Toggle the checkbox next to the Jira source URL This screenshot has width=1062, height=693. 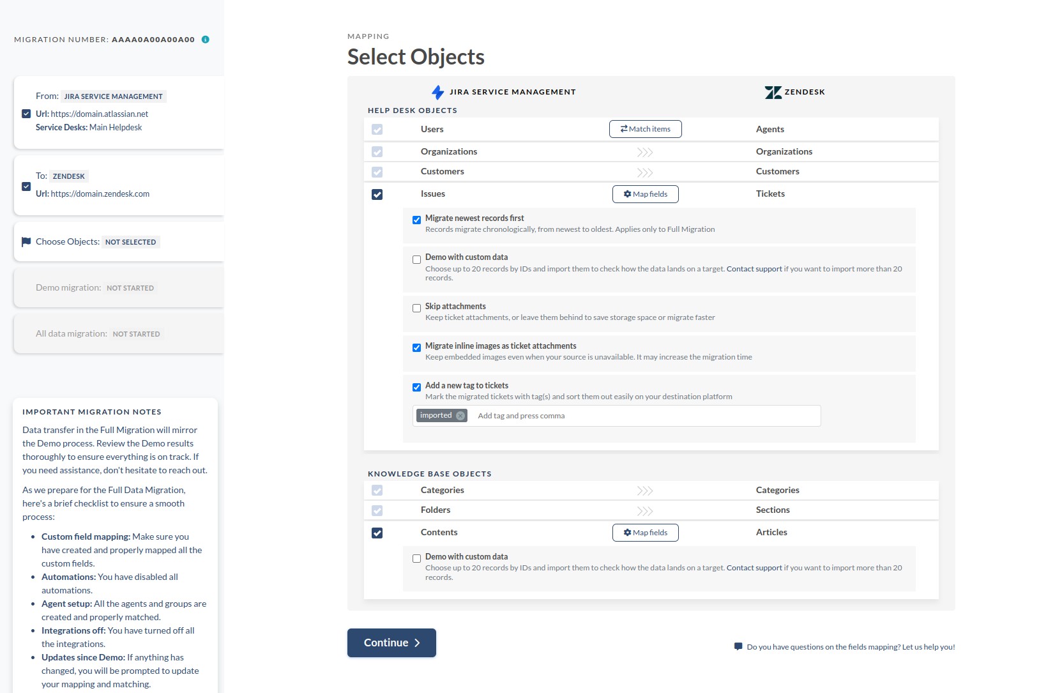(26, 114)
